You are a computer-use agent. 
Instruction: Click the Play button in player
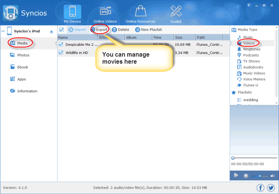[x=236, y=175]
